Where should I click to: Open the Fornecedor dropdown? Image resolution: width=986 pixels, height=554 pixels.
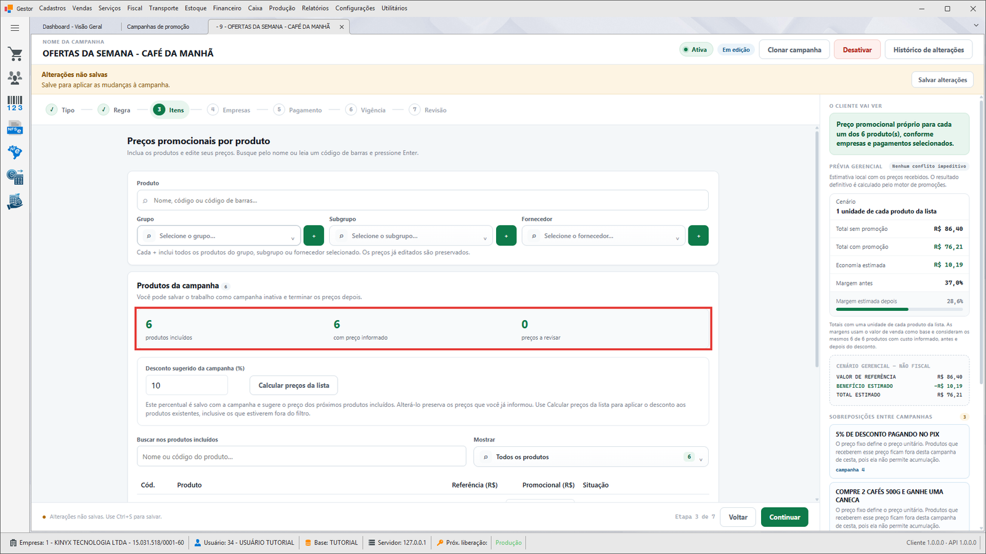[603, 236]
